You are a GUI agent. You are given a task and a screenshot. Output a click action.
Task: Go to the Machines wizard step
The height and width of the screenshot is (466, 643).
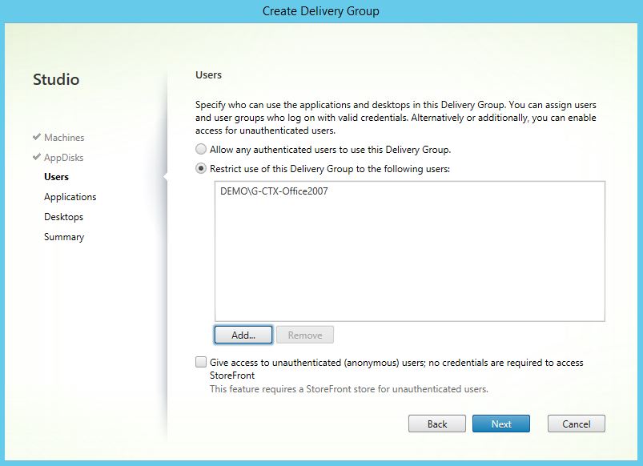pos(64,138)
